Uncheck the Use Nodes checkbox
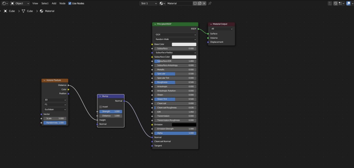 pos(70,3)
